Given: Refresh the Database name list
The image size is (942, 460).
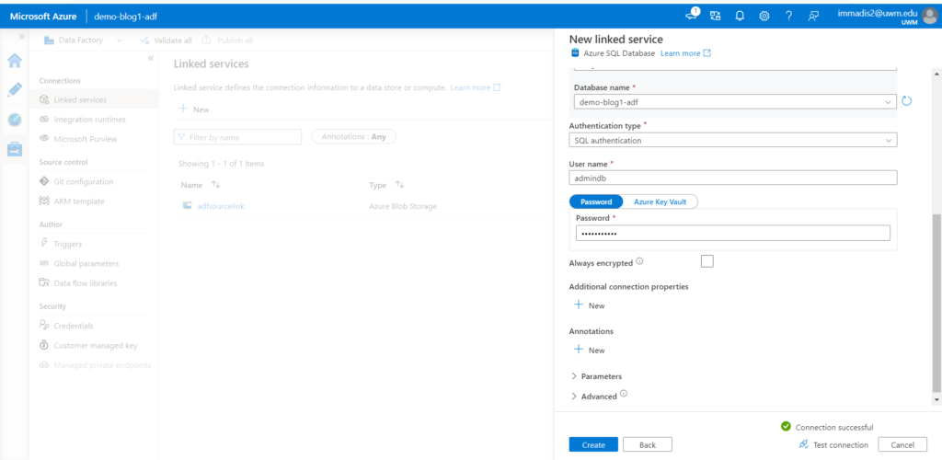Looking at the screenshot, I should click(907, 101).
